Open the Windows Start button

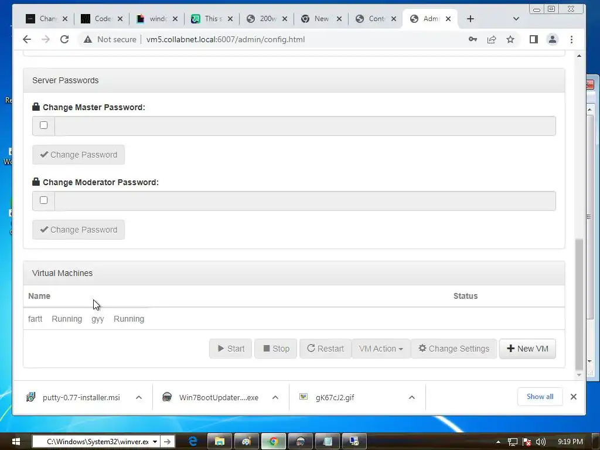pos(16,442)
